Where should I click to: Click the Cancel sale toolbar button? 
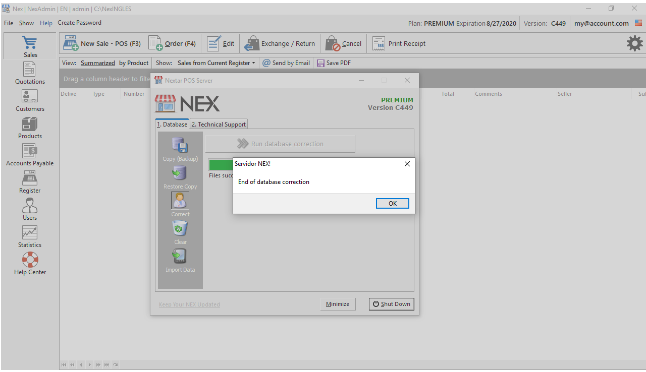[343, 44]
